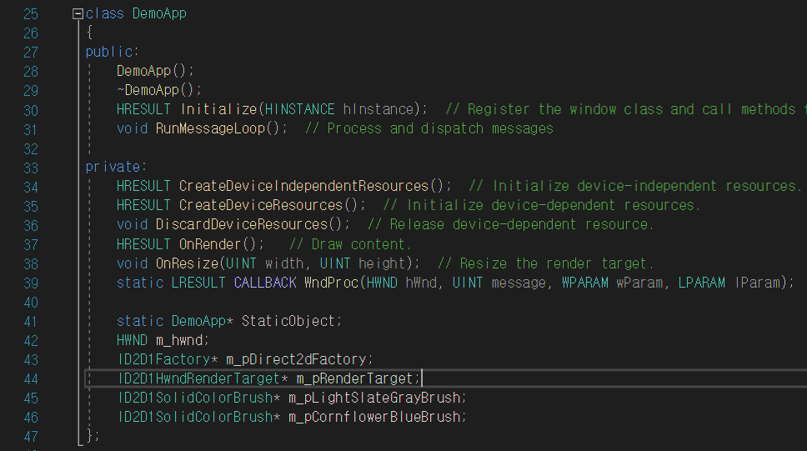Click the m_pDirect2dFactory member variable
Viewport: 807px width, 451px height.
tap(297, 359)
